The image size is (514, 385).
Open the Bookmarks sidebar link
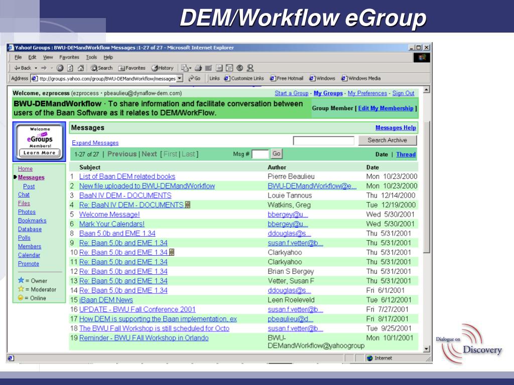(32, 221)
